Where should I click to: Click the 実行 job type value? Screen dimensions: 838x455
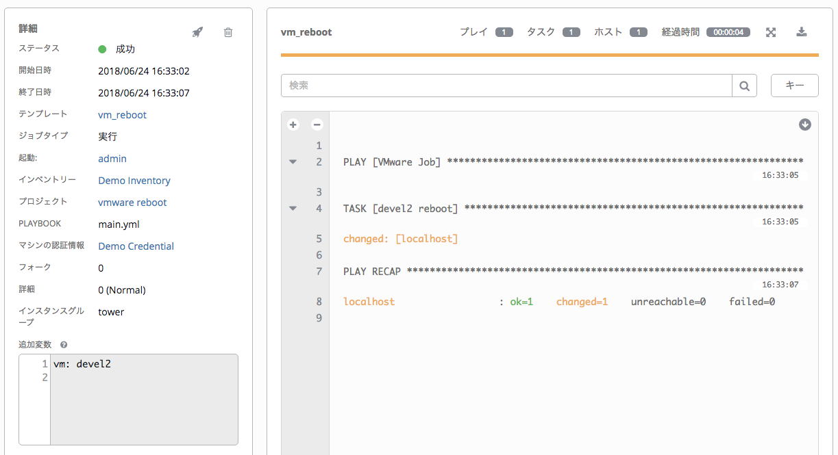pyautogui.click(x=108, y=137)
